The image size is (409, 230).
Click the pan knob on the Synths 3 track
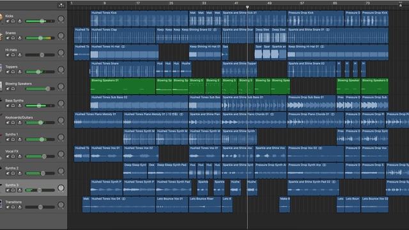pos(61,188)
